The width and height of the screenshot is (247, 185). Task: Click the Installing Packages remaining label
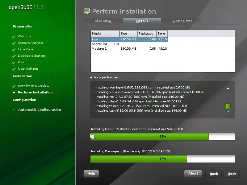(130, 151)
